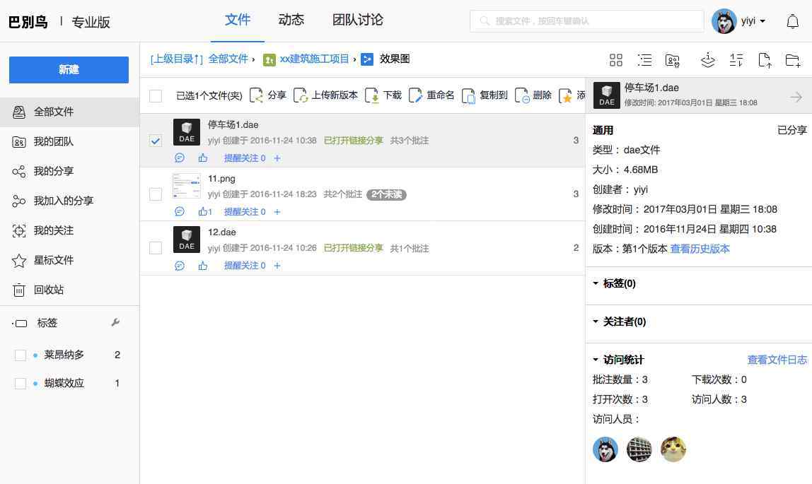Image resolution: width=812 pixels, height=484 pixels.
Task: Open the tag settings wrench icon
Action: (115, 323)
